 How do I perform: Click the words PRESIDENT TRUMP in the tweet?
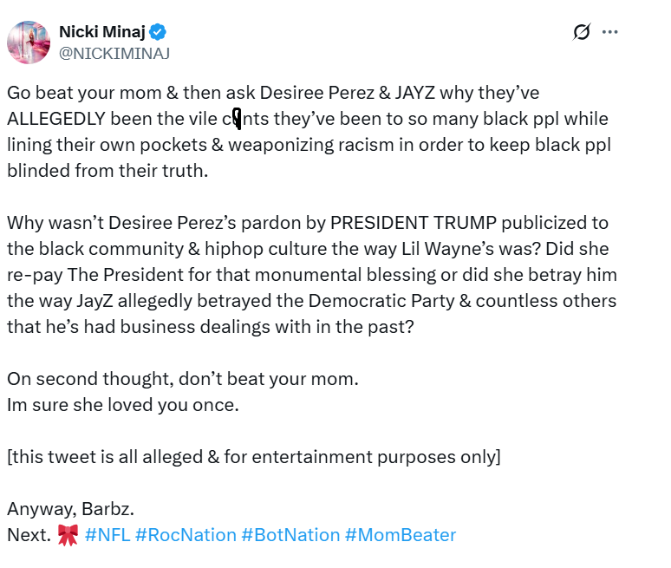pyautogui.click(x=401, y=223)
